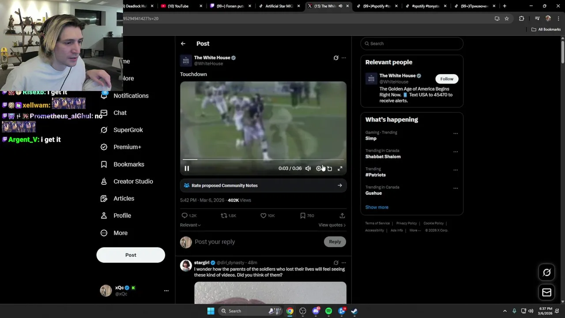
Task: Share the post via share icon
Action: click(342, 216)
